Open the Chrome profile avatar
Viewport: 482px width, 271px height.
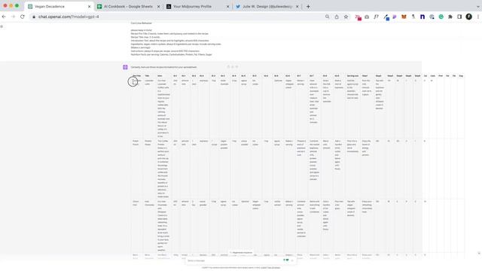pyautogui.click(x=468, y=17)
